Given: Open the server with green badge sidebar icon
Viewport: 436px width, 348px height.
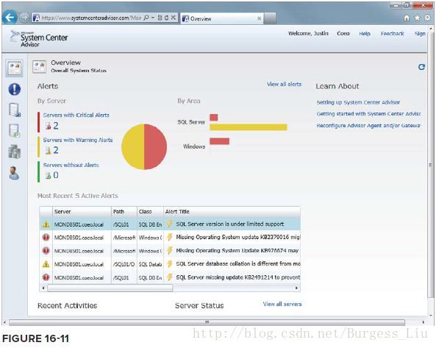Looking at the screenshot, I should point(15,131).
